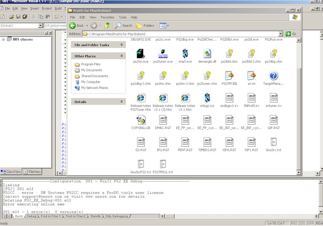Open Explorer Help menu
This screenshot has width=323, height=226.
click(134, 17)
